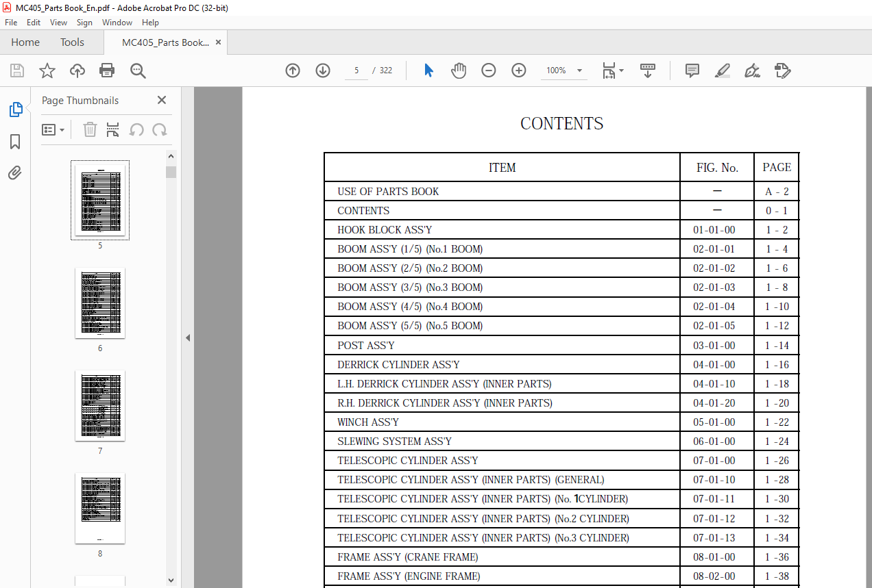The image size is (872, 588).
Task: Switch to the Tools tab
Action: [72, 42]
